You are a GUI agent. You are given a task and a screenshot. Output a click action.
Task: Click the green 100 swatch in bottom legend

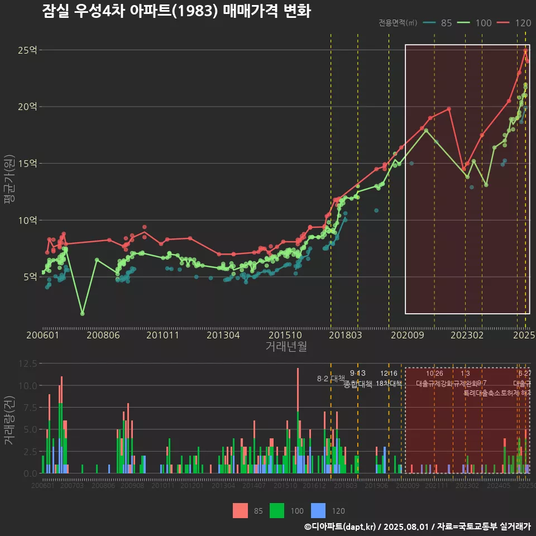277,511
